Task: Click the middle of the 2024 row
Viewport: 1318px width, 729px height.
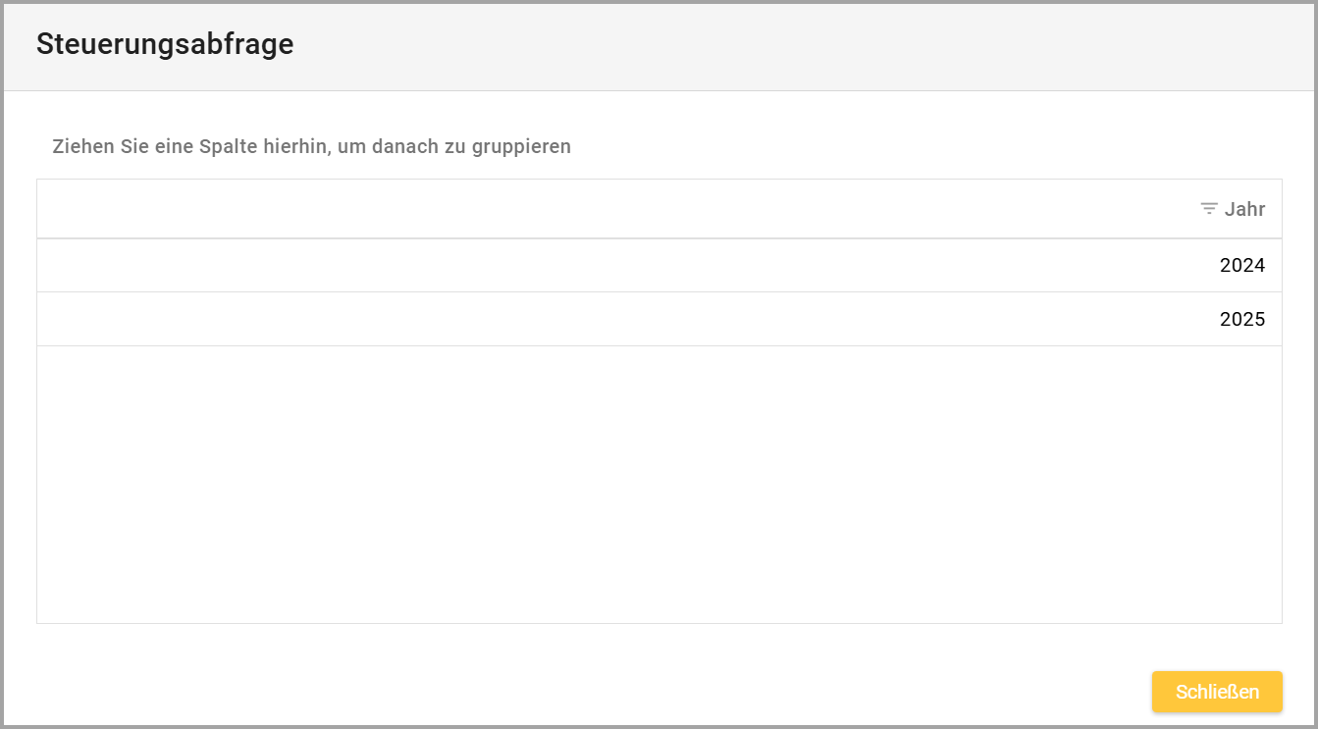Action: coord(659,265)
